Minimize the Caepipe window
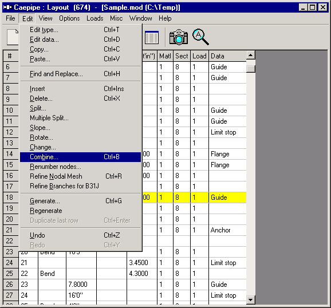Image resolution: width=331 pixels, height=308 pixels. click(x=303, y=7)
